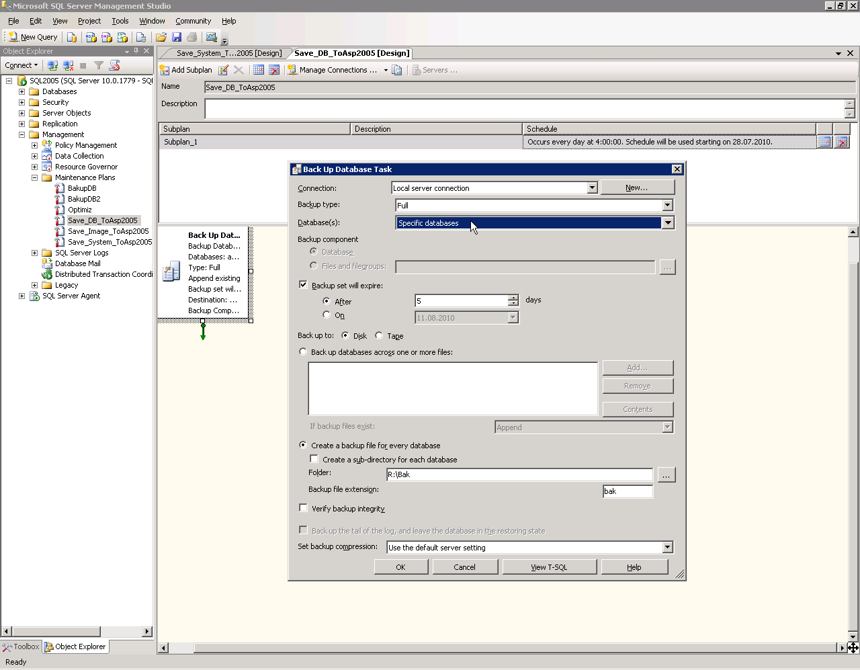Expand the Security tree node
Screen dimensions: 860x670
click(21, 102)
